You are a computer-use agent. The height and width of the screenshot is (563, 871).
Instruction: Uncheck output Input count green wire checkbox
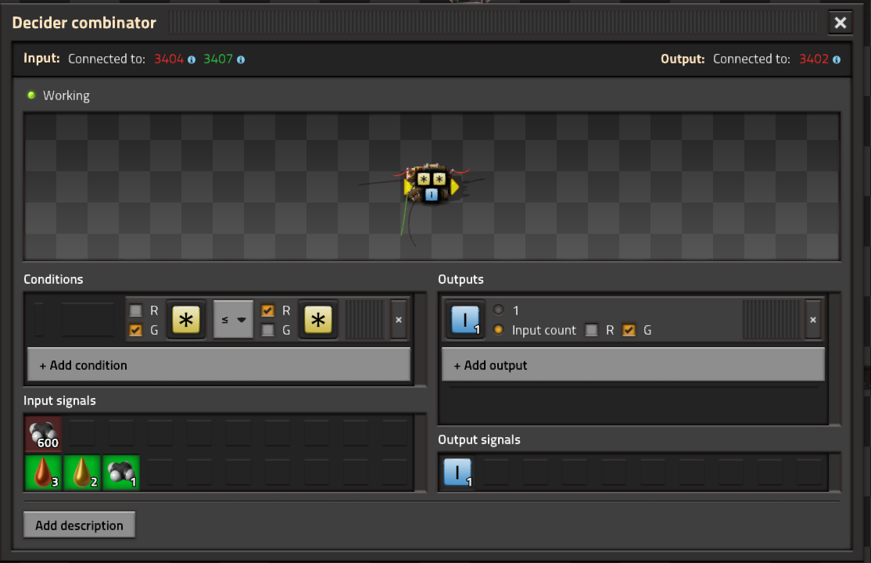click(629, 330)
